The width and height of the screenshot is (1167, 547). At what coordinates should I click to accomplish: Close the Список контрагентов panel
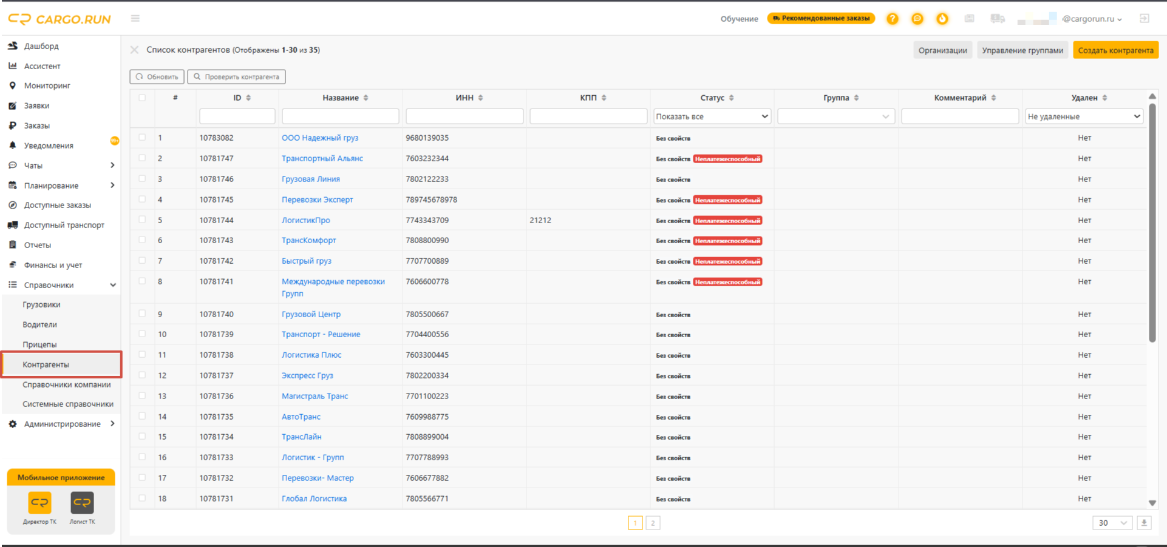[x=135, y=50]
